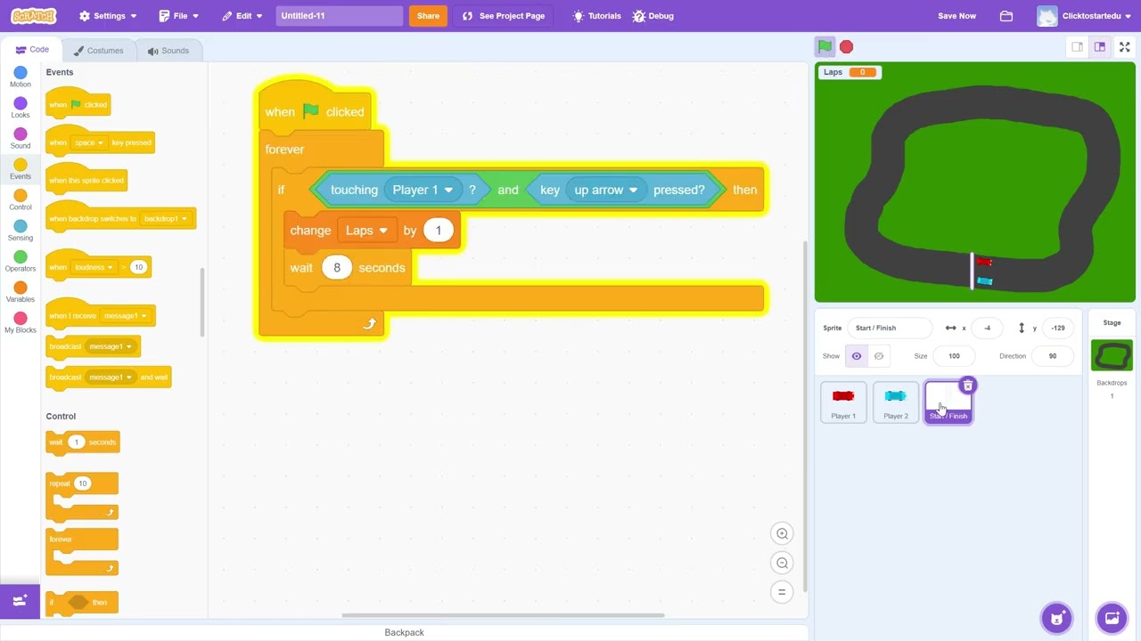Show the sprite using the eye icon
This screenshot has width=1141, height=641.
pos(857,356)
